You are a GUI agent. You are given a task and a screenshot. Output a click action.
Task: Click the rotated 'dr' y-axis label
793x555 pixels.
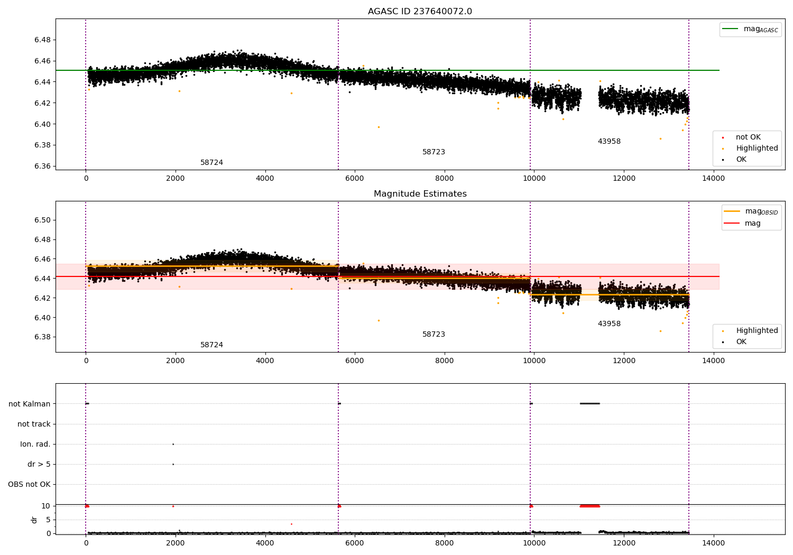click(34, 520)
